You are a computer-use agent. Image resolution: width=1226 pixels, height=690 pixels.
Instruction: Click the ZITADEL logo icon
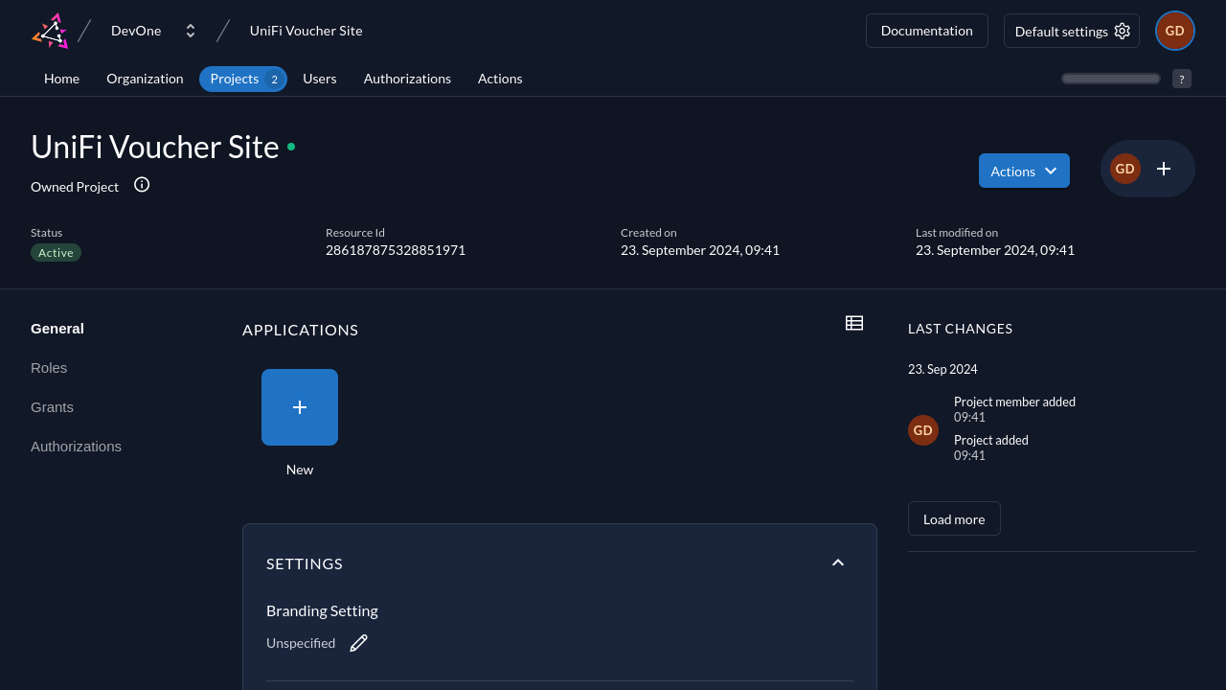point(49,30)
